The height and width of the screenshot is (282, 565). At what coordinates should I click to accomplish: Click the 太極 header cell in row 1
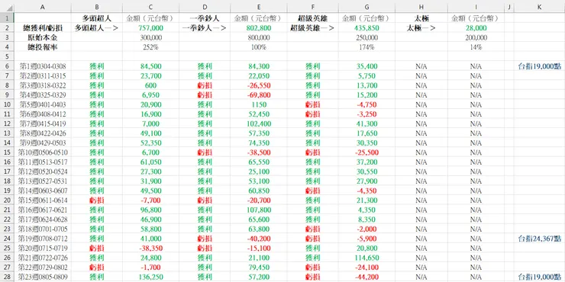(421, 18)
